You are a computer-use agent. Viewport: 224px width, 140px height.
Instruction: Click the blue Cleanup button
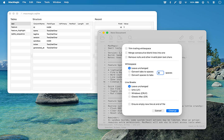172,110
